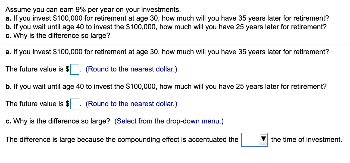Click the first 'Round to the nearest dollar' hint
Image resolution: width=350 pixels, height=163 pixels.
tap(131, 69)
